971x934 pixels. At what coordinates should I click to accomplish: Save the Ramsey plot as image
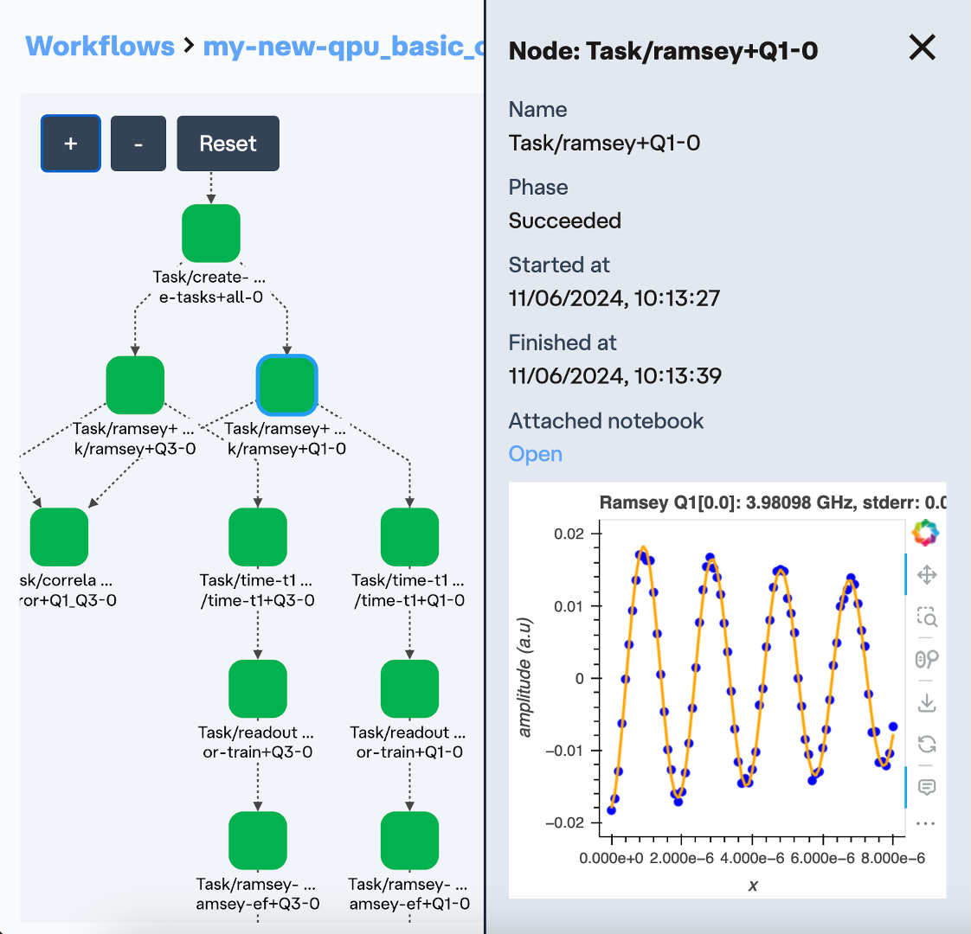click(x=926, y=701)
